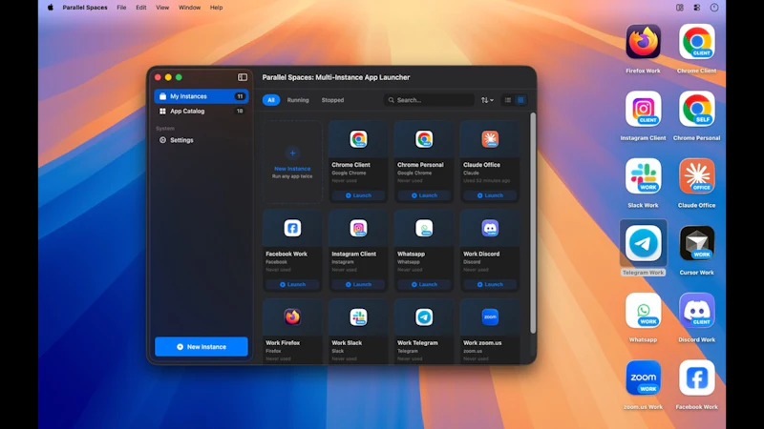Screen dimensions: 764x429
Task: Switch to grid view layout
Action: (520, 100)
